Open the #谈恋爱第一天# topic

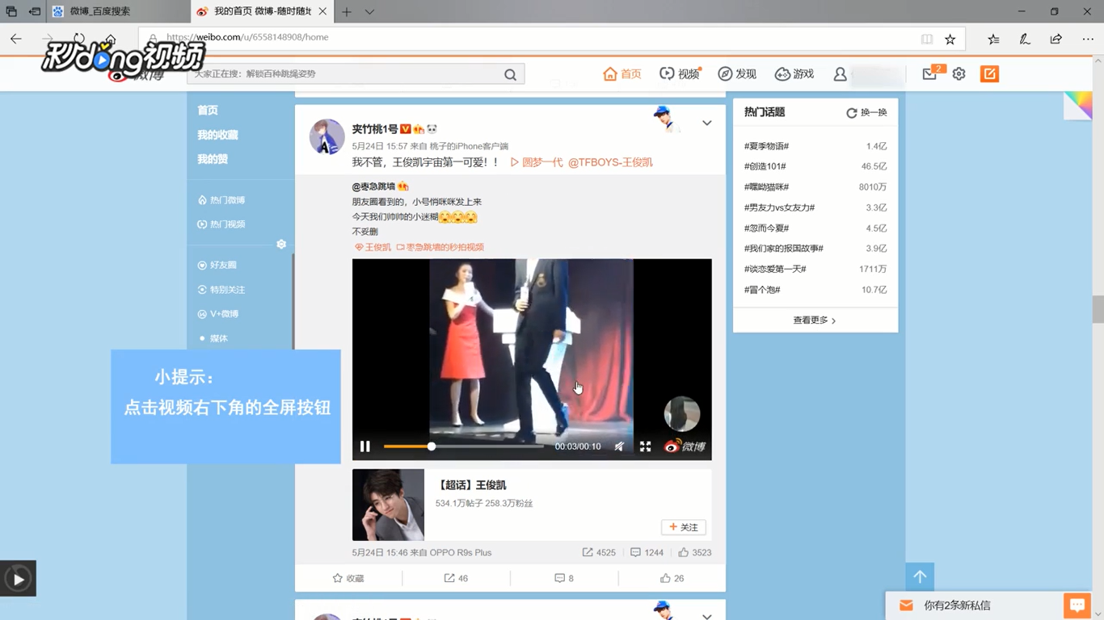point(775,269)
